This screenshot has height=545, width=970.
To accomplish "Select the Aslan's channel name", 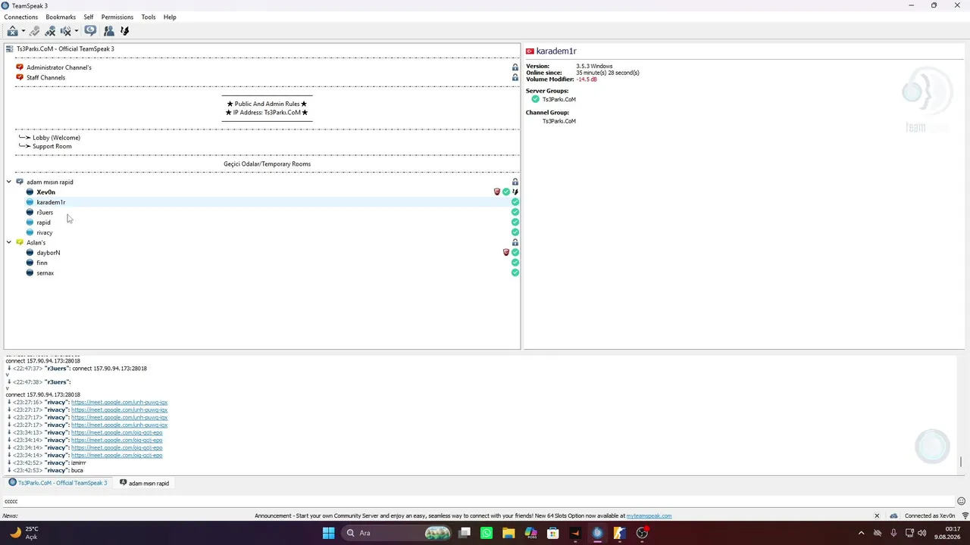I will pos(36,242).
